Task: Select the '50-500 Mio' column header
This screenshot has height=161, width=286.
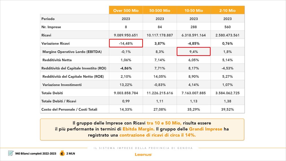Action: point(160,10)
